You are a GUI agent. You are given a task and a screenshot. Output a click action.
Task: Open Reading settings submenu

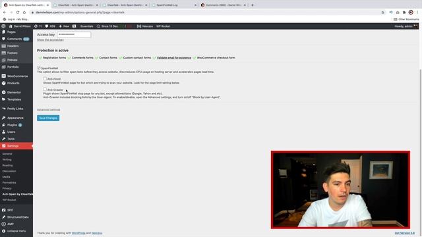pyautogui.click(x=7, y=165)
